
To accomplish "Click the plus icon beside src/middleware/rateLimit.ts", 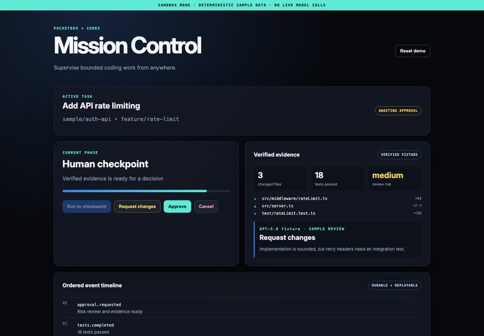I will click(255, 199).
